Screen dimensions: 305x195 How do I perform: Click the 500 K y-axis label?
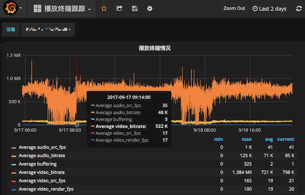tap(14, 102)
